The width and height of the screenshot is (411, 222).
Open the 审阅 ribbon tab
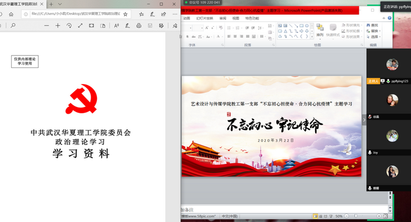(222, 19)
